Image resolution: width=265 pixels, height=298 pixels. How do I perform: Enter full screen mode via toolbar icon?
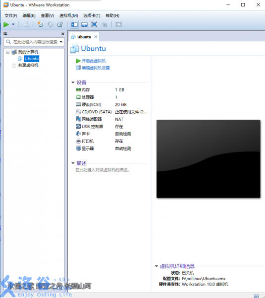point(94,24)
